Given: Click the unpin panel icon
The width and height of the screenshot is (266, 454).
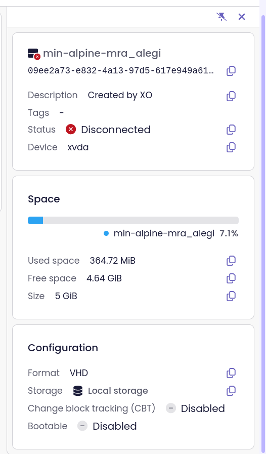Looking at the screenshot, I should tap(221, 17).
